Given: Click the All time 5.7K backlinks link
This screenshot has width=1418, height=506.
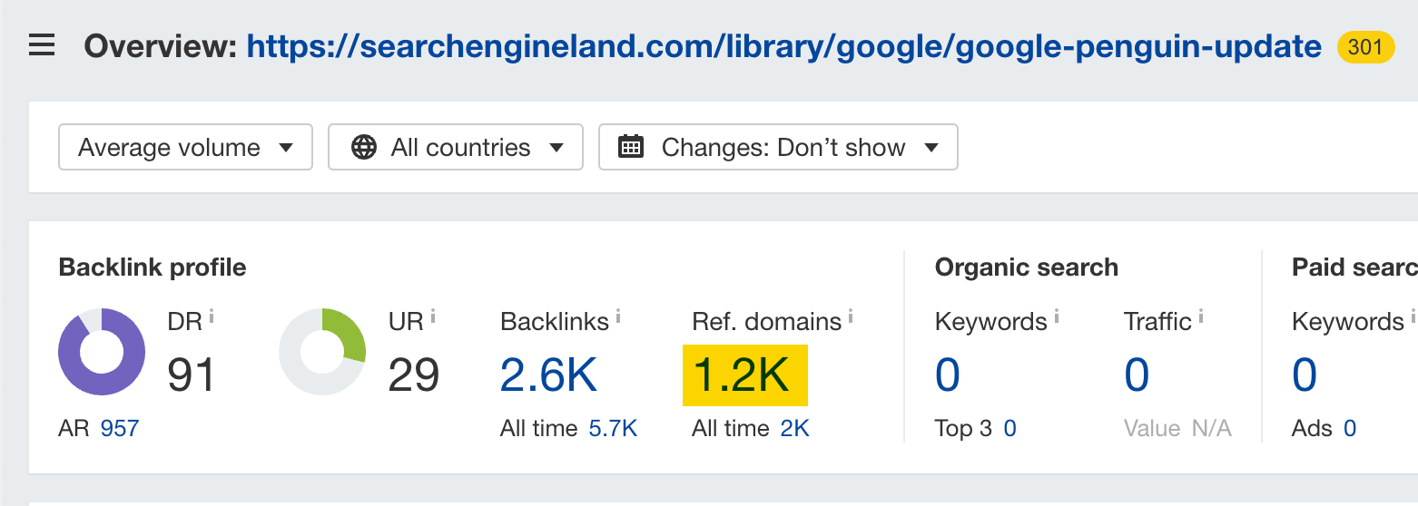Looking at the screenshot, I should click(x=613, y=428).
